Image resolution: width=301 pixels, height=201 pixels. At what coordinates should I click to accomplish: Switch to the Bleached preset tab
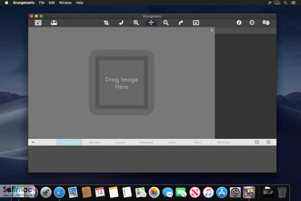tap(95, 142)
